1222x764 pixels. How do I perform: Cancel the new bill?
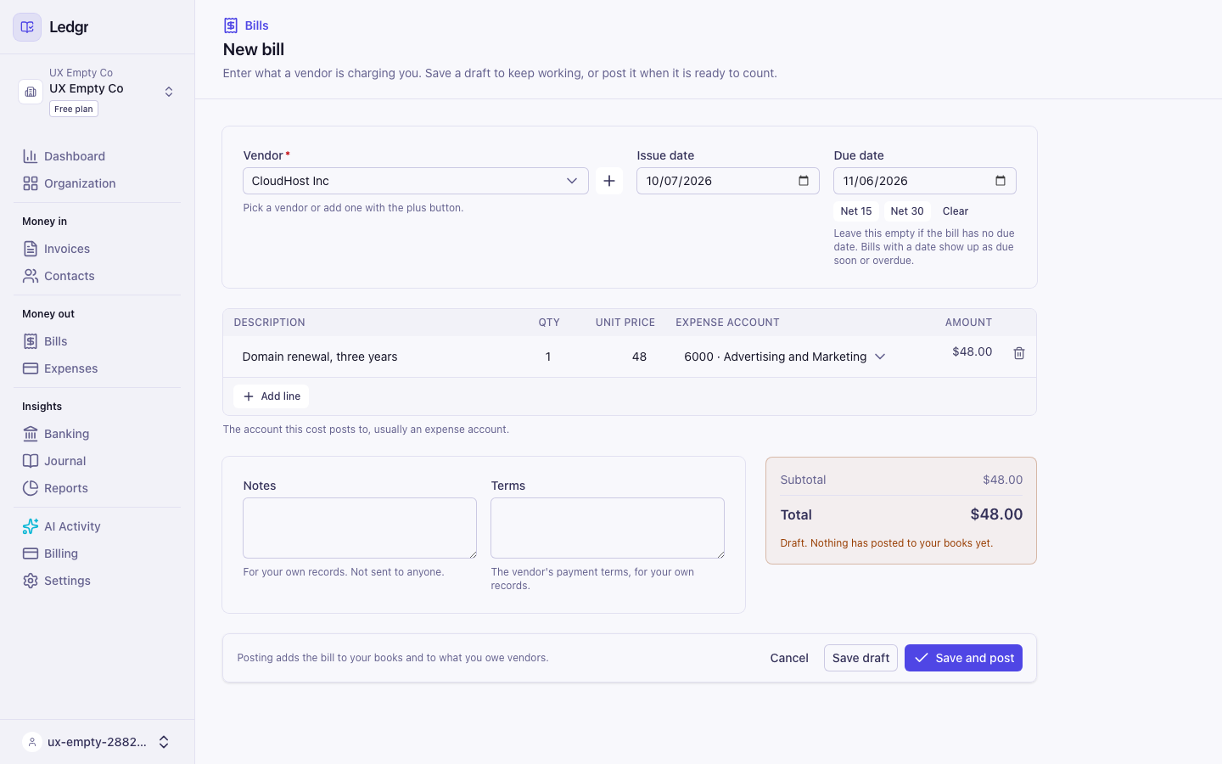pyautogui.click(x=789, y=658)
